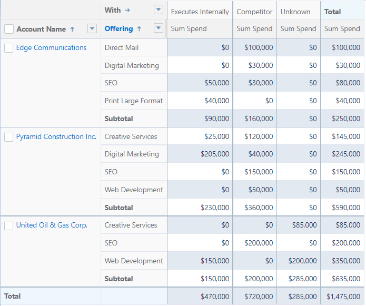Toggle the United Oil & Gas Corp. checkbox

click(9, 225)
